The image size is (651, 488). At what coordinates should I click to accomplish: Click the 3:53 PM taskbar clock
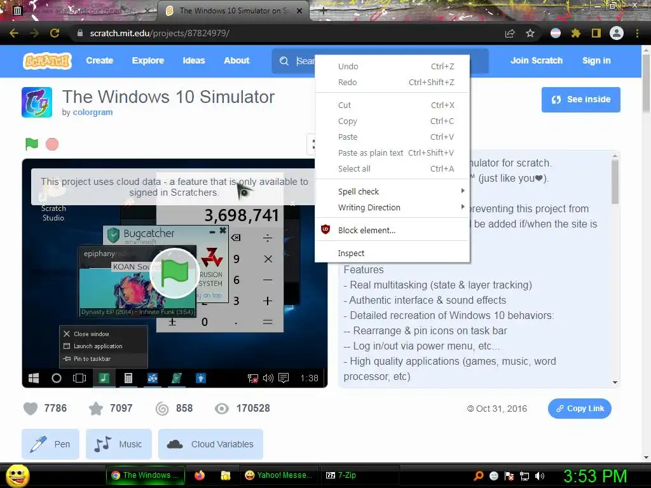tap(595, 476)
